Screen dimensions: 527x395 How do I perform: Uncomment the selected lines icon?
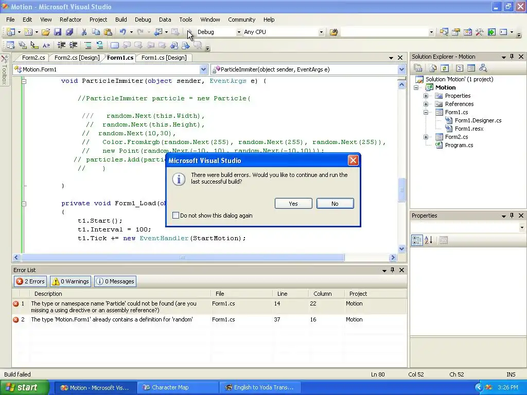click(99, 45)
